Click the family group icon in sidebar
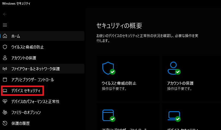The width and height of the screenshot is (221, 130). tap(5, 112)
